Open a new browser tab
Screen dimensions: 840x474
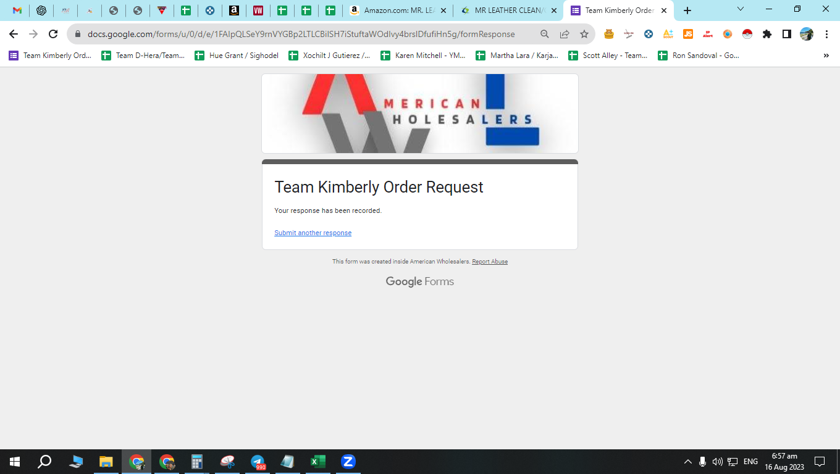687,10
